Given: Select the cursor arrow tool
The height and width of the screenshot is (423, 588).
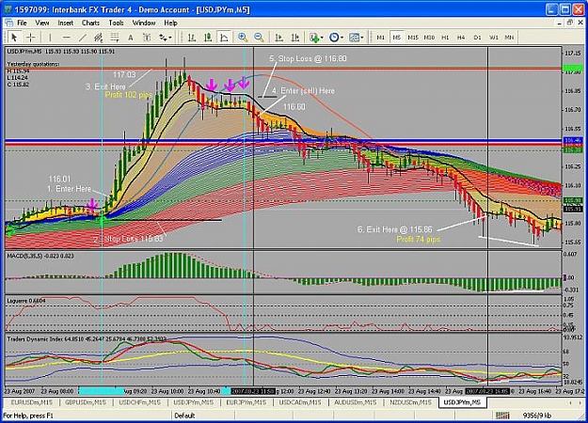Looking at the screenshot, I should 14,38.
